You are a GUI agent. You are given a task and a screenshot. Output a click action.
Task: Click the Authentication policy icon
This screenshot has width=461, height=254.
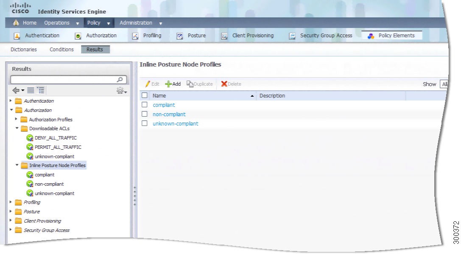(x=17, y=36)
